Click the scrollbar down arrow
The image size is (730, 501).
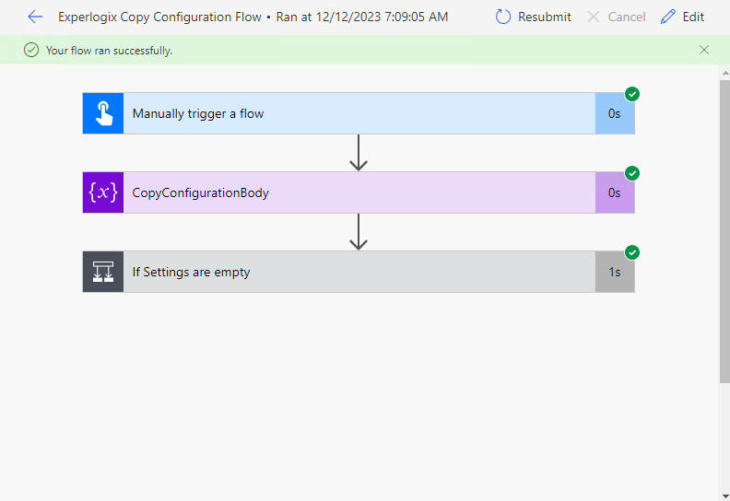(724, 495)
